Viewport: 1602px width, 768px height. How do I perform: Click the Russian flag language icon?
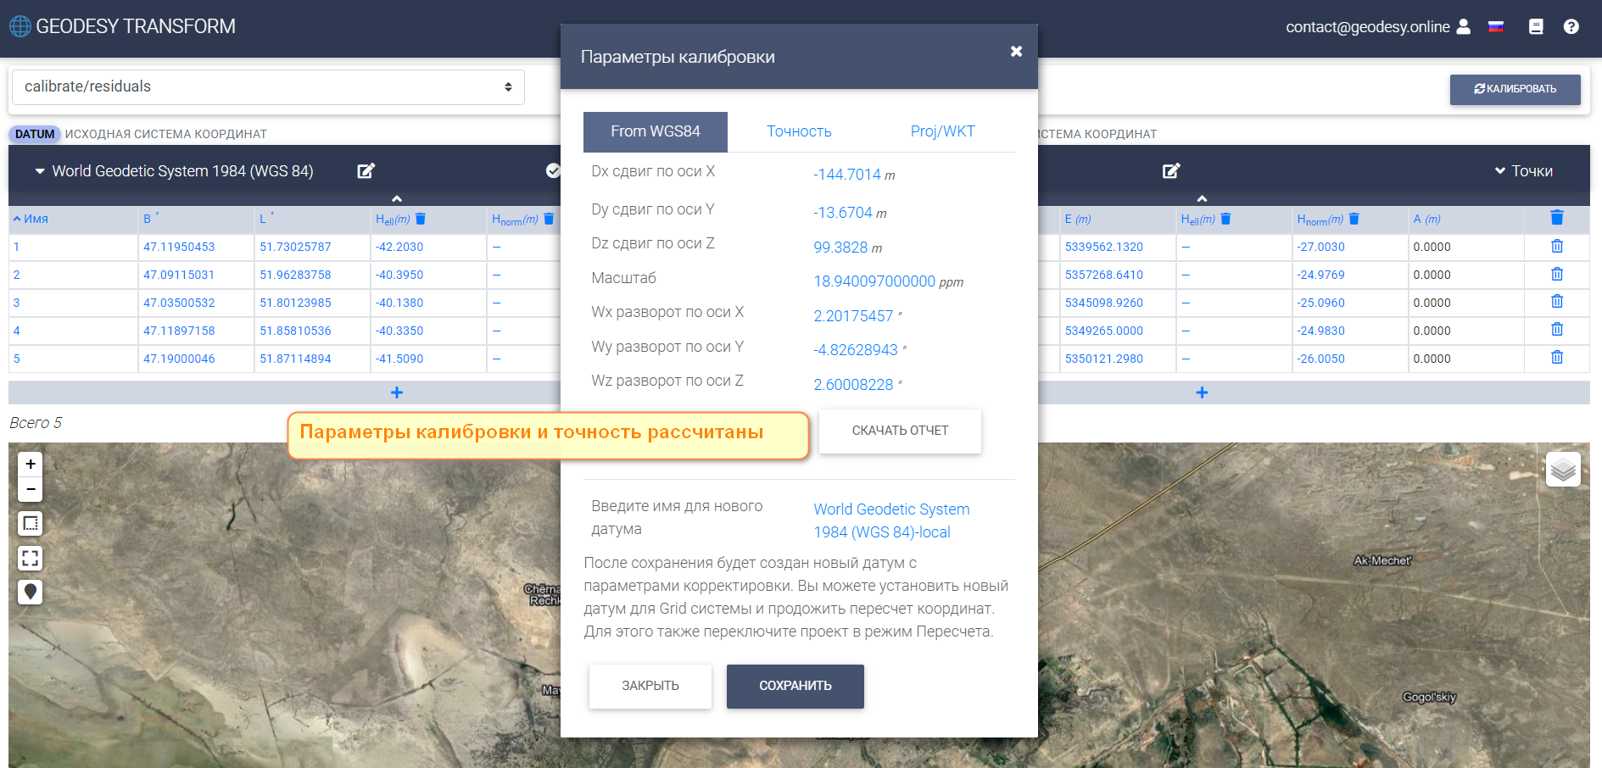pos(1496,27)
